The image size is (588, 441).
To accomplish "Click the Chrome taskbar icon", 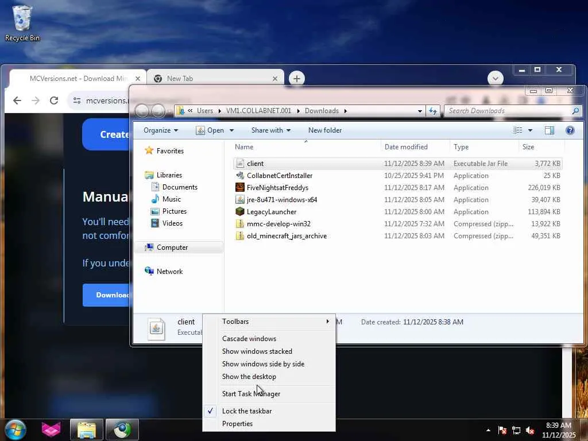I will pos(122,430).
